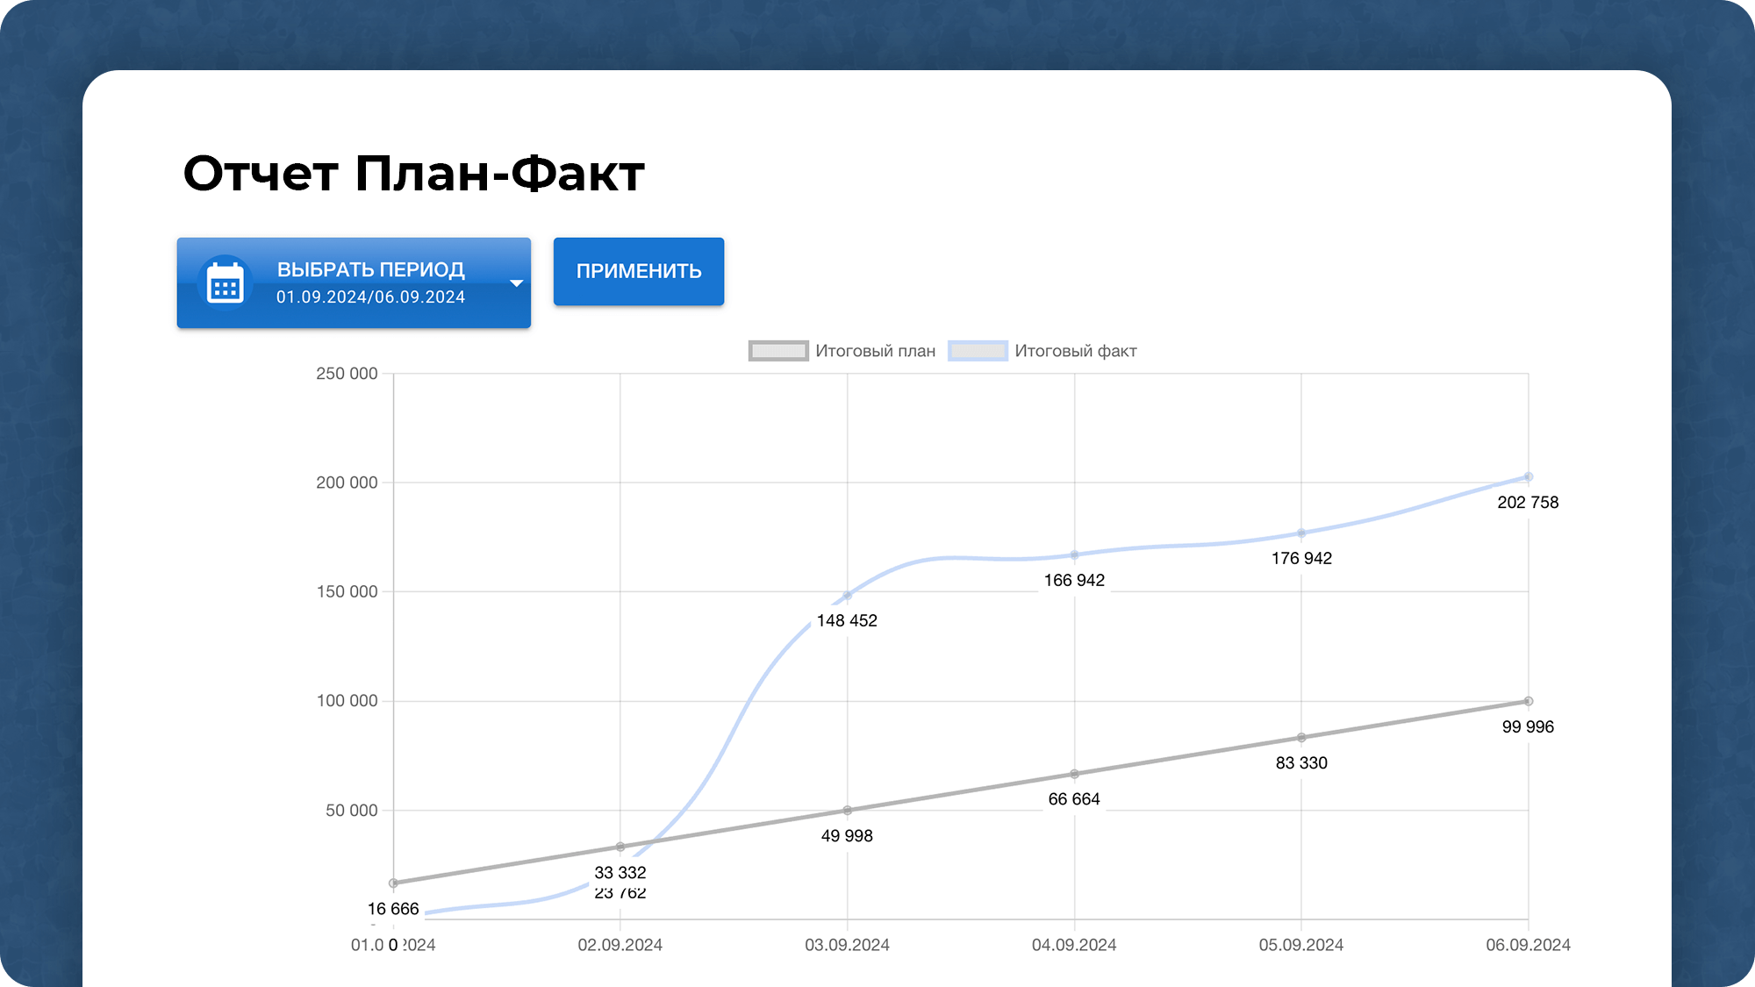This screenshot has height=987, width=1755.
Task: Click the plan data point at 04.09.2024
Action: [1074, 774]
